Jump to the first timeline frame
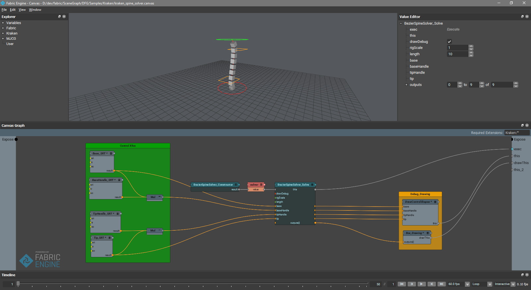Image resolution: width=531 pixels, height=290 pixels. pos(402,284)
